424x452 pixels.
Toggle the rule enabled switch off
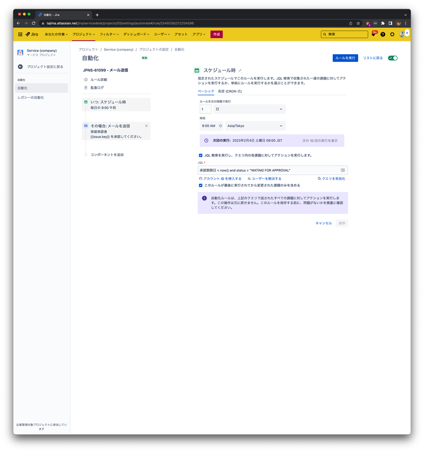point(392,58)
